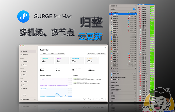Toggle the Enhanced Mode button
This screenshot has width=175, height=112.
click(100, 99)
